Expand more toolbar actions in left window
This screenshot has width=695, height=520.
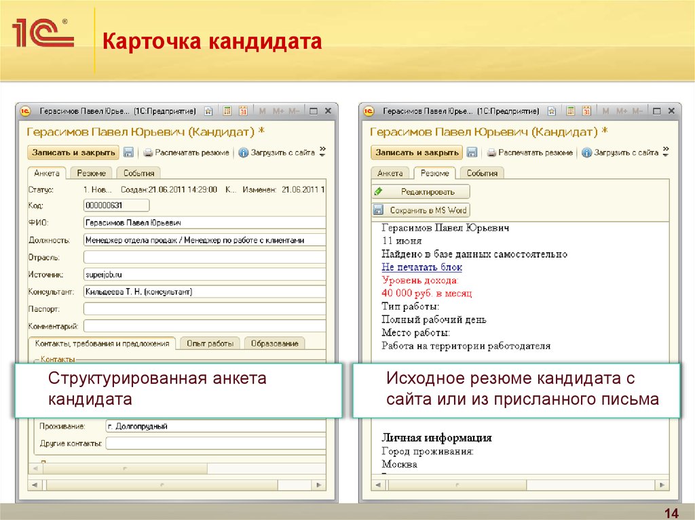pyautogui.click(x=322, y=151)
